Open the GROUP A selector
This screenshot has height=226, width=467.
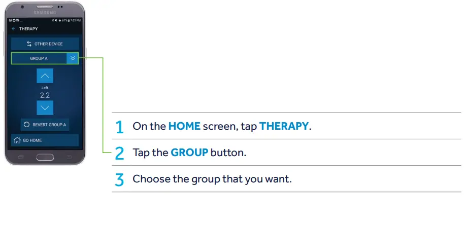(39, 58)
